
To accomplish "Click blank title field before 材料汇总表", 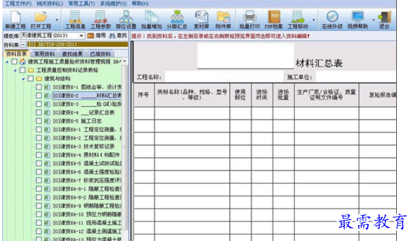I will (x=245, y=56).
